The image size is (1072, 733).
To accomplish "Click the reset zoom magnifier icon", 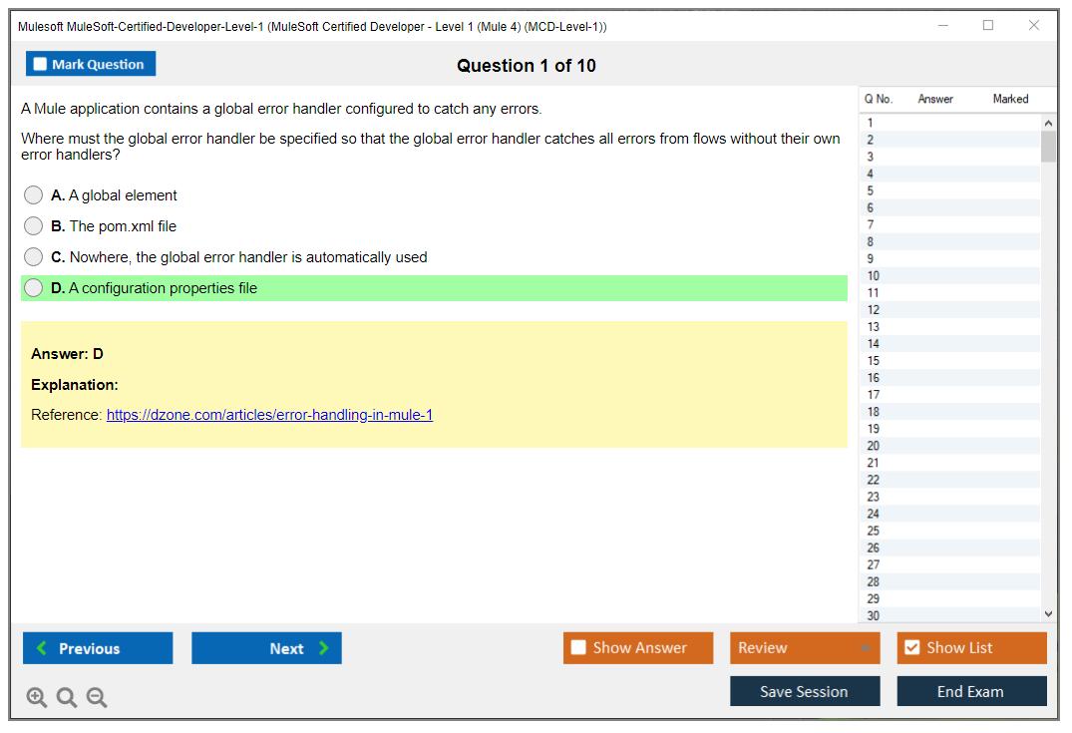I will [x=67, y=697].
